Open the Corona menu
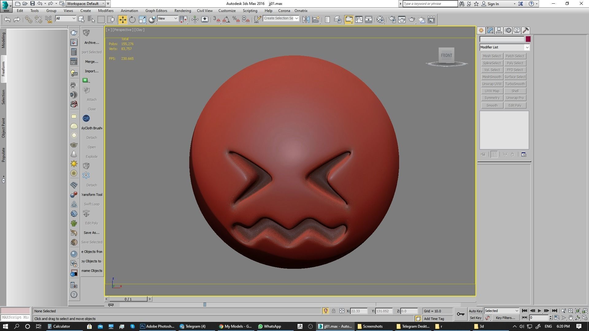Viewport: 589px width, 331px height. 284,11
